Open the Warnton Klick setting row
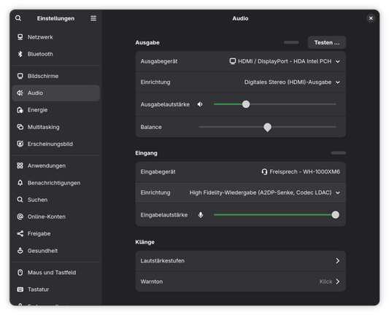389x315 pixels. pos(240,281)
